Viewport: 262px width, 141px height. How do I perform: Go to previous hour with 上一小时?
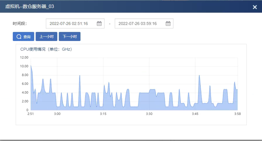click(x=46, y=37)
